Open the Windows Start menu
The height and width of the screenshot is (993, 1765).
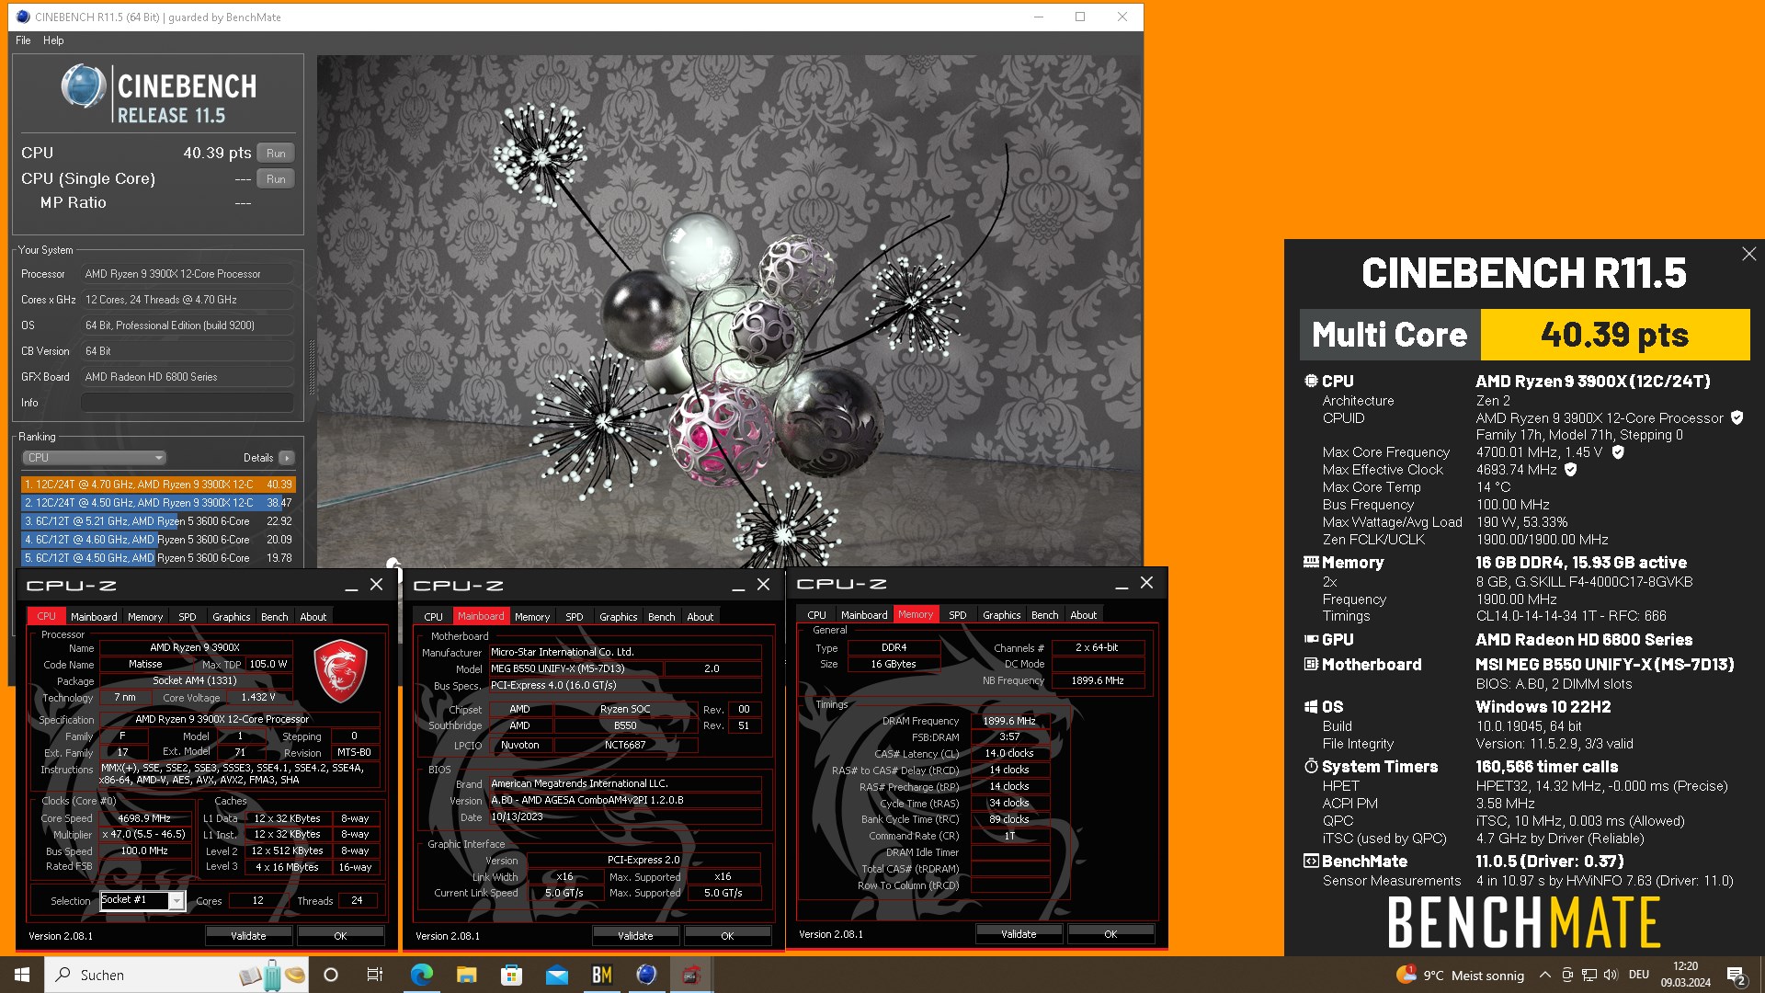(x=22, y=975)
